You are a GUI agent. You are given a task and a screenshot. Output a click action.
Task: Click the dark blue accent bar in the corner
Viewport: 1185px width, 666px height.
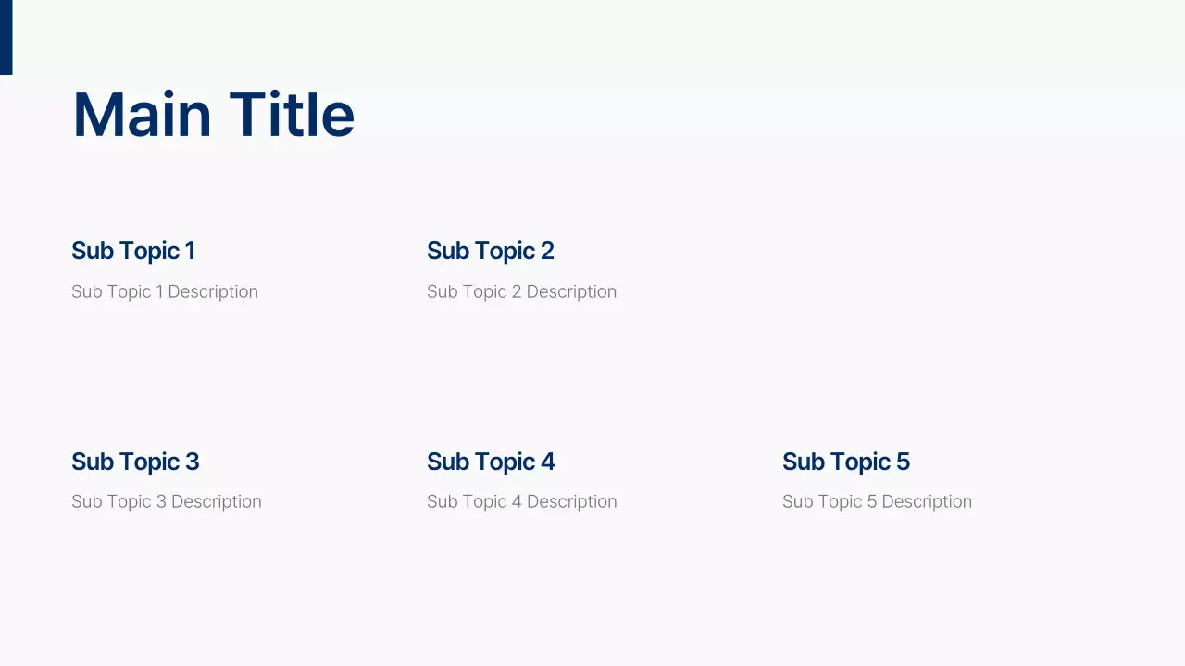[6, 37]
